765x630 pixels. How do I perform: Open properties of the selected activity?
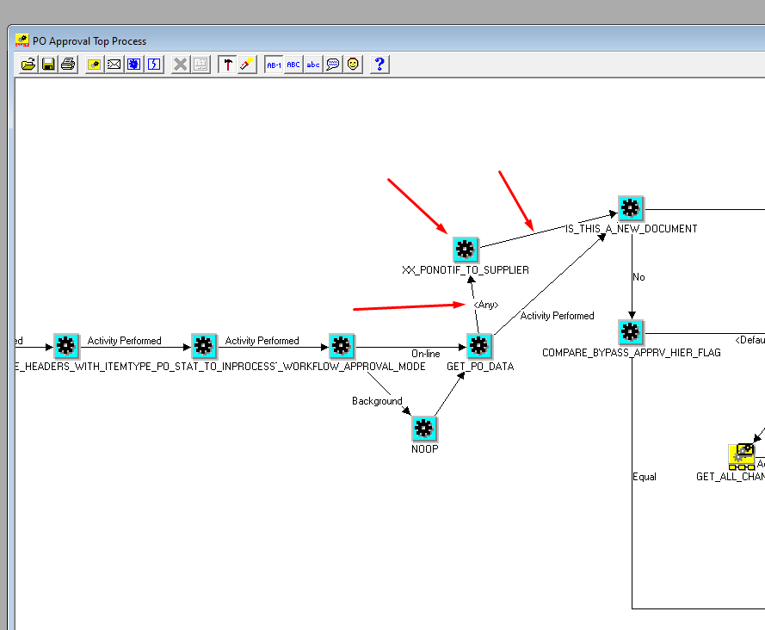pyautogui.click(x=201, y=65)
